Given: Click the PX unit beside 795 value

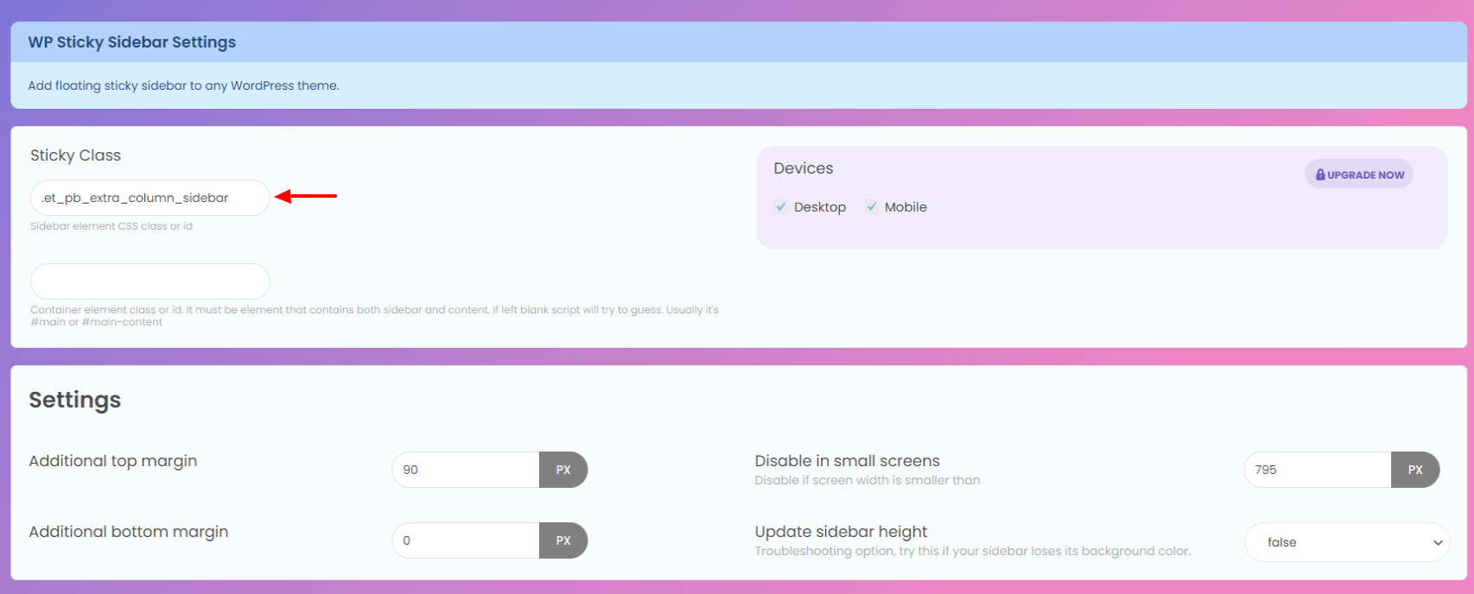Looking at the screenshot, I should tap(1415, 470).
